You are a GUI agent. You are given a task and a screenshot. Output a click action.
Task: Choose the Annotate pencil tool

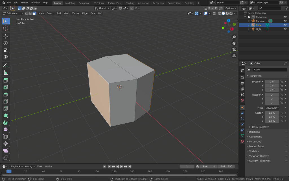coord(5,65)
